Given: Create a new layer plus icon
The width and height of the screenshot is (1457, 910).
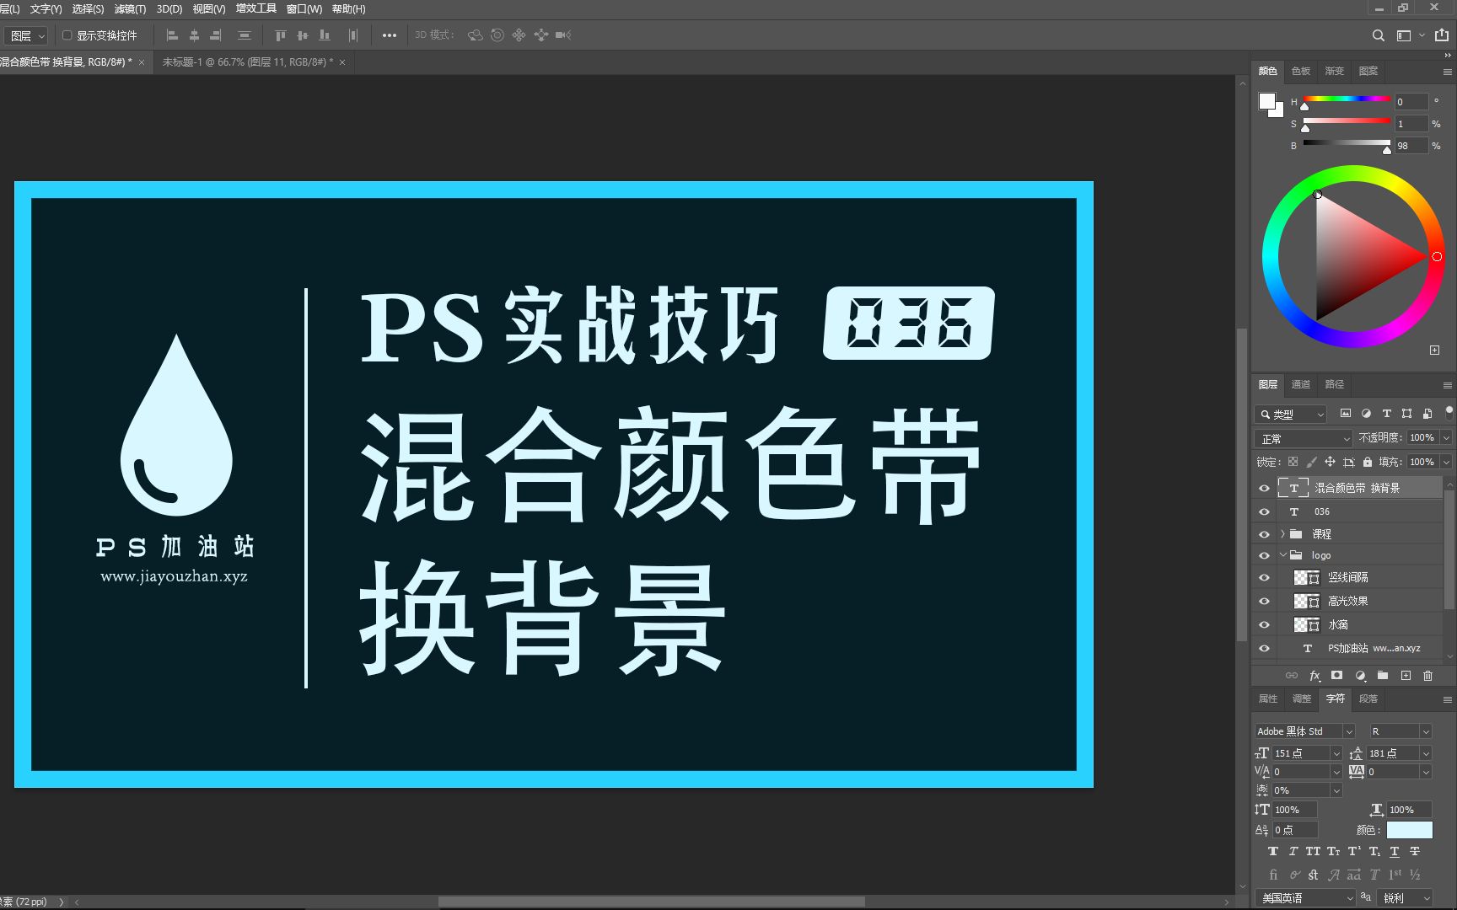Looking at the screenshot, I should point(1406,676).
